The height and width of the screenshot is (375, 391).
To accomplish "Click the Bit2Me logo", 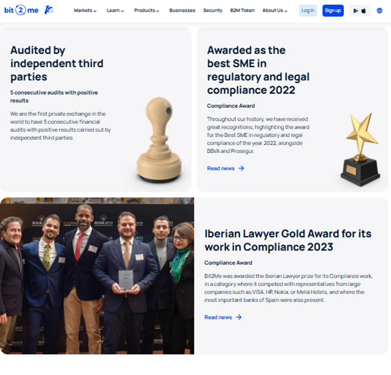I will click(x=21, y=10).
